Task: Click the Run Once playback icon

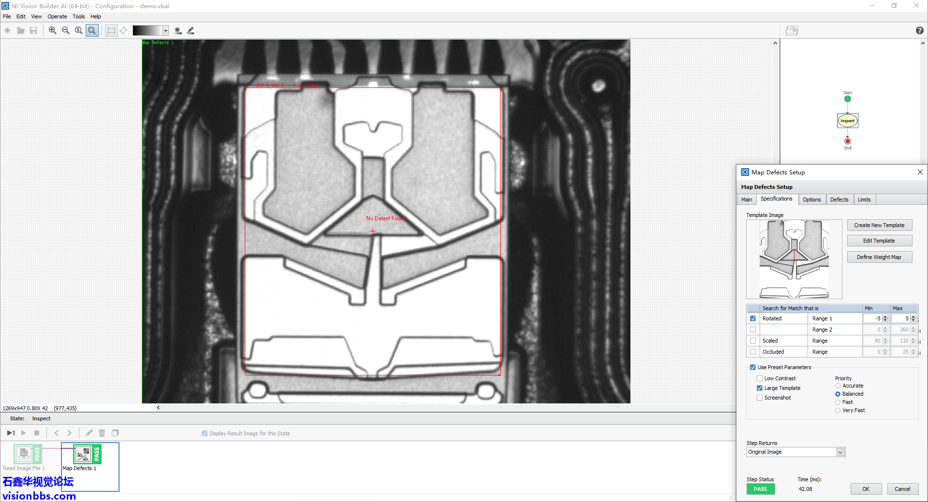Action: pos(11,433)
